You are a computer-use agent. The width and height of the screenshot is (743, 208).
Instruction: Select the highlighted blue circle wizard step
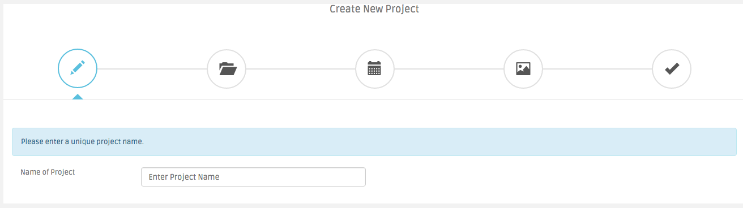[78, 69]
